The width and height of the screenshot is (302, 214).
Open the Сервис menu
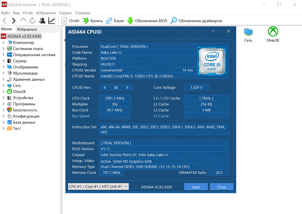(x=66, y=13)
